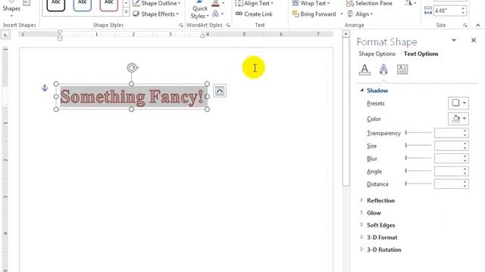Open the Align objects menu
Viewport: 485px width, 272px height.
(x=360, y=14)
